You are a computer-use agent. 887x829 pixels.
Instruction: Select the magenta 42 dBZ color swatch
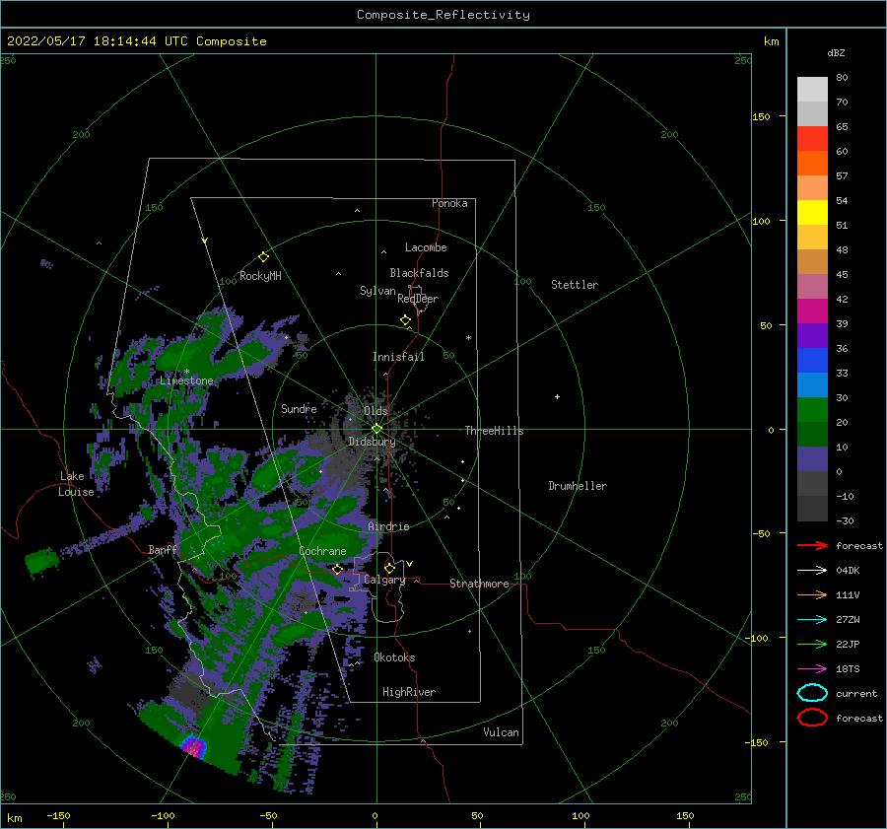(812, 311)
